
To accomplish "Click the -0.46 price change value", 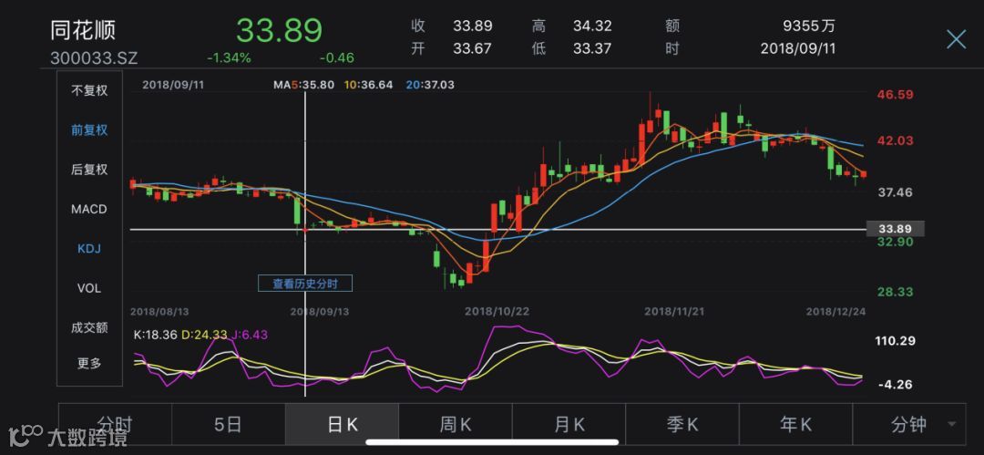I will (337, 58).
